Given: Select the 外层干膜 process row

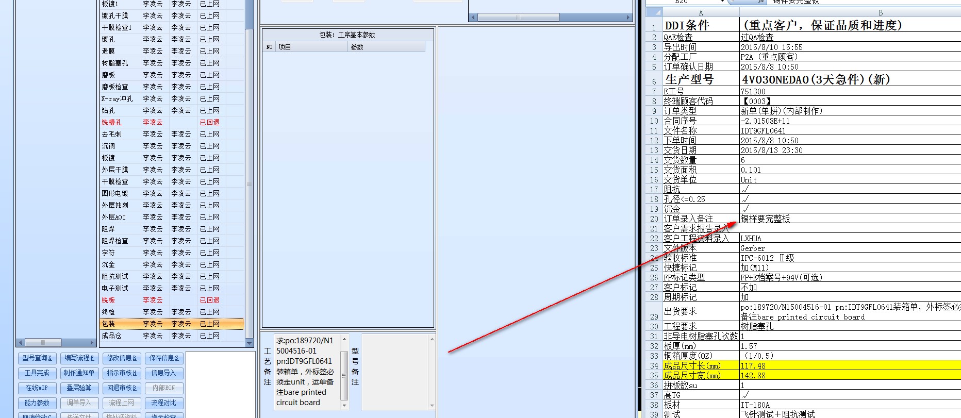Looking at the screenshot, I should pyautogui.click(x=171, y=170).
